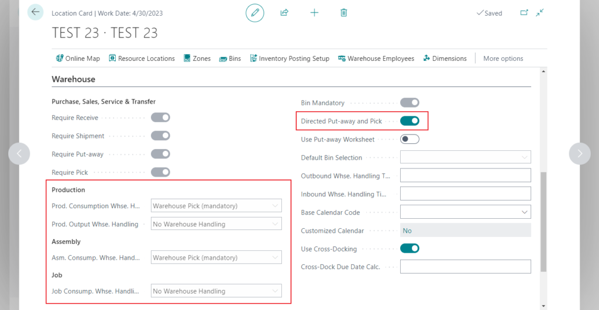599x310 pixels.
Task: Click More options
Action: pos(503,58)
